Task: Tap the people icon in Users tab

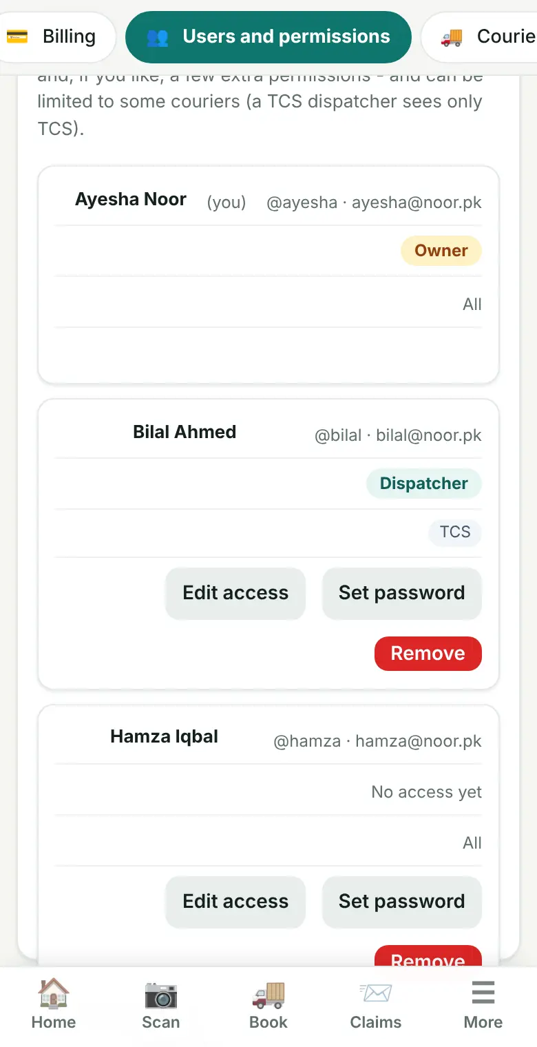Action: (158, 37)
